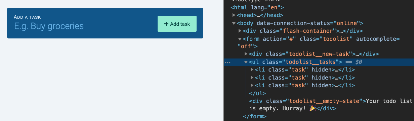This screenshot has width=414, height=121.
Task: Click the autocomplete attribute on the form
Action: tap(378, 39)
